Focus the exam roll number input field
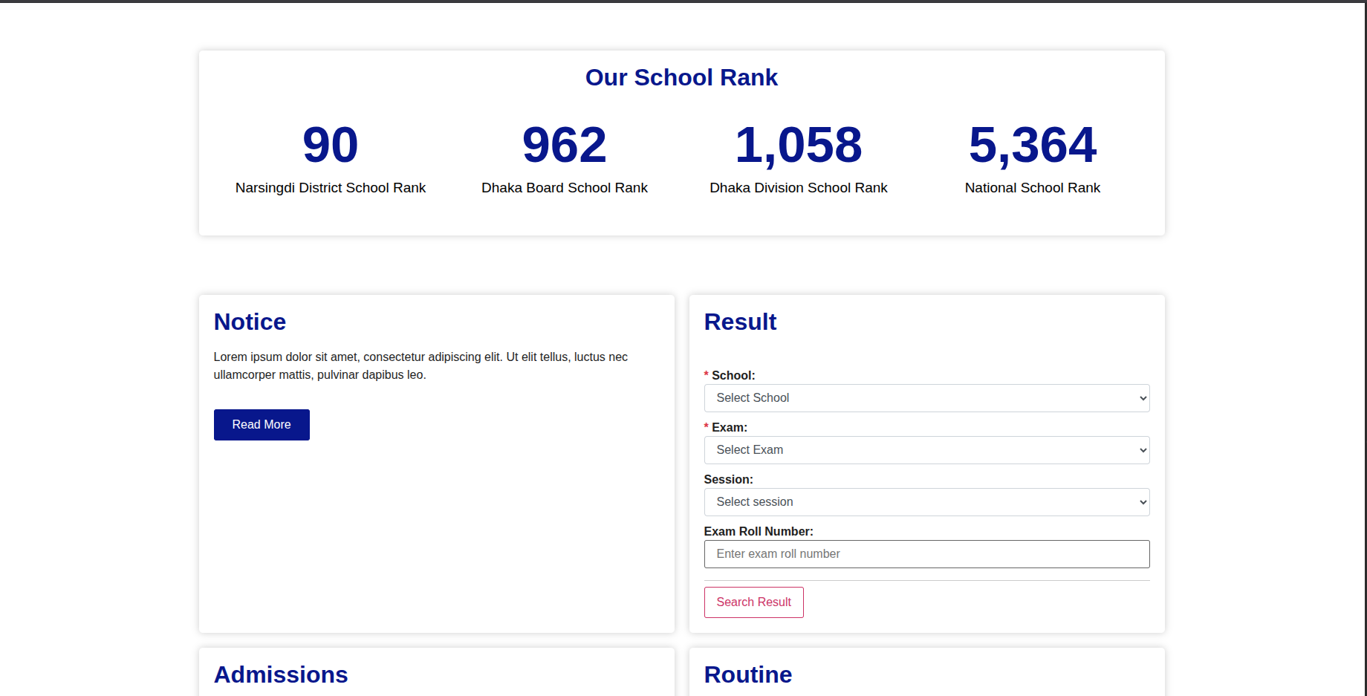1367x696 pixels. point(926,554)
